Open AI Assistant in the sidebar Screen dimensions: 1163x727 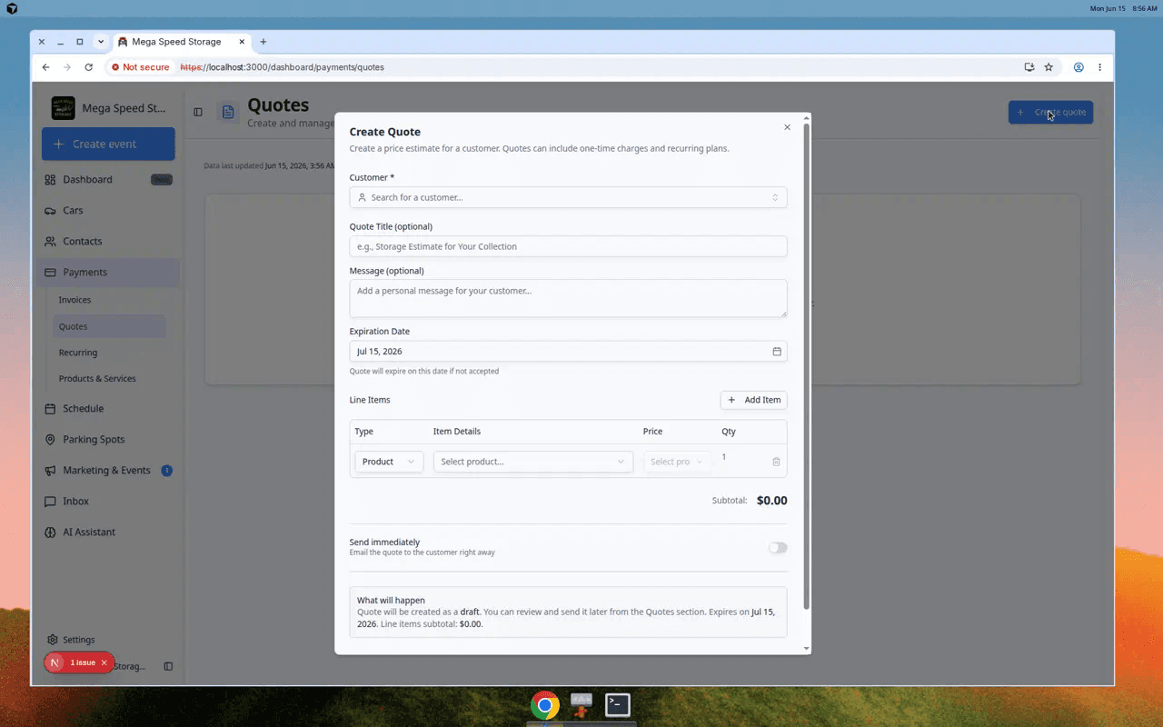pos(108,533)
